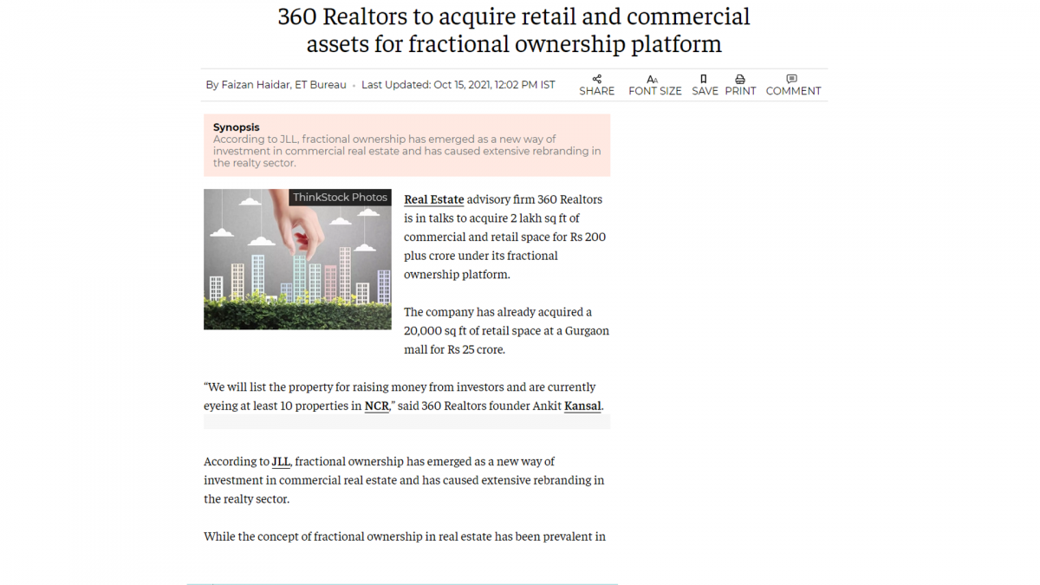The width and height of the screenshot is (1040, 585).
Task: Click author name Faizan Haidar, ET Bureau
Action: click(283, 85)
